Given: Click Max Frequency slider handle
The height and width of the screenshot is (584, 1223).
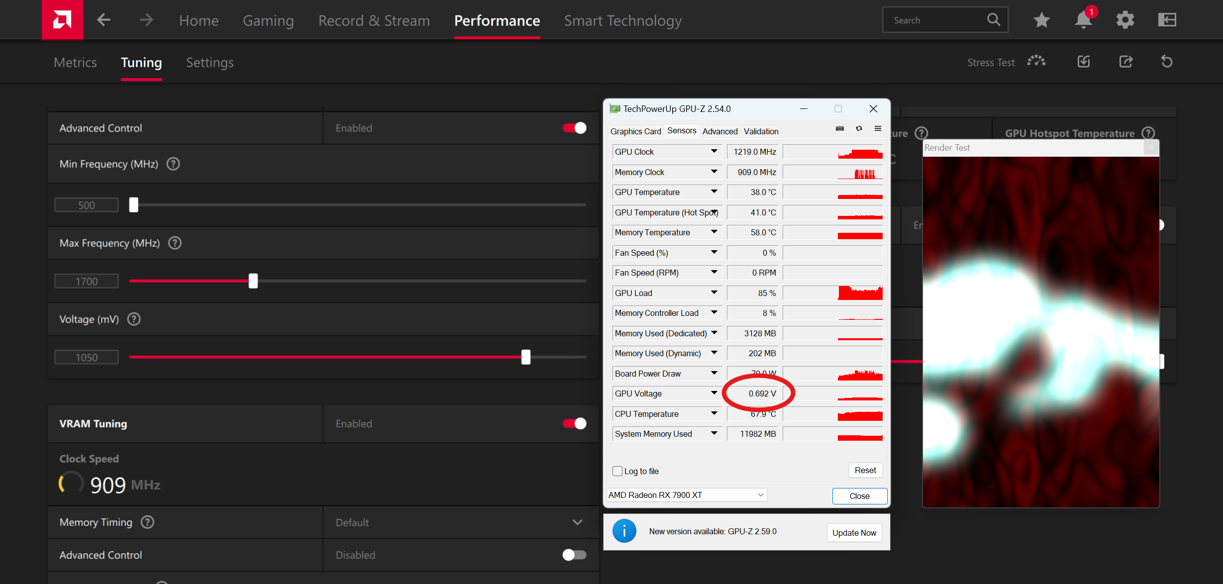Looking at the screenshot, I should 253,281.
